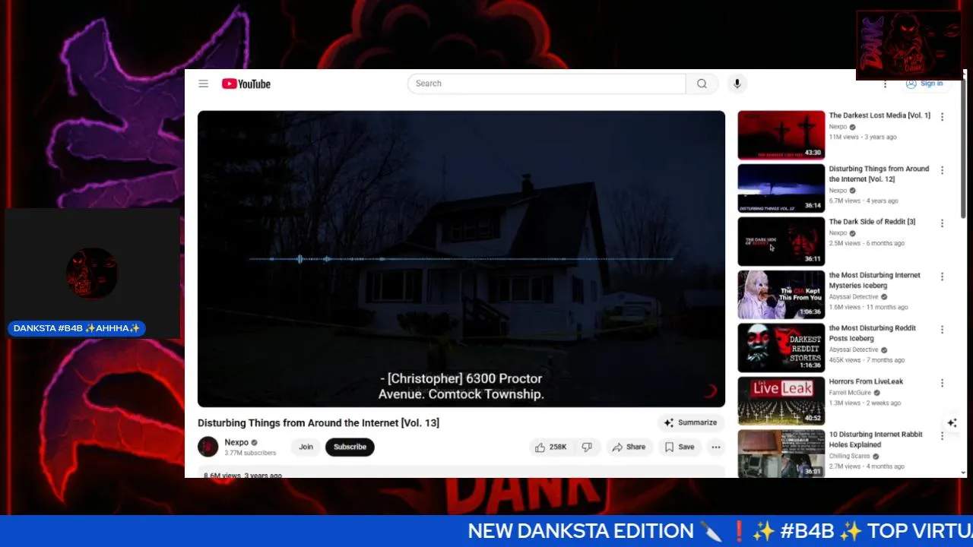The width and height of the screenshot is (973, 547).
Task: Open the Nexpo channel avatar
Action: (x=208, y=447)
